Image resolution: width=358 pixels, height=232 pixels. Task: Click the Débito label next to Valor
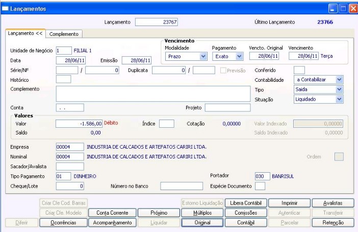coord(111,123)
